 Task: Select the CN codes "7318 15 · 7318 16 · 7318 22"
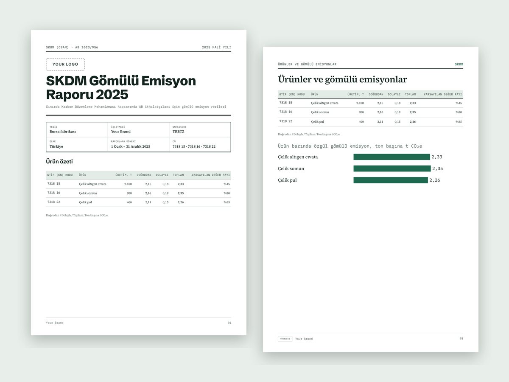point(194,146)
